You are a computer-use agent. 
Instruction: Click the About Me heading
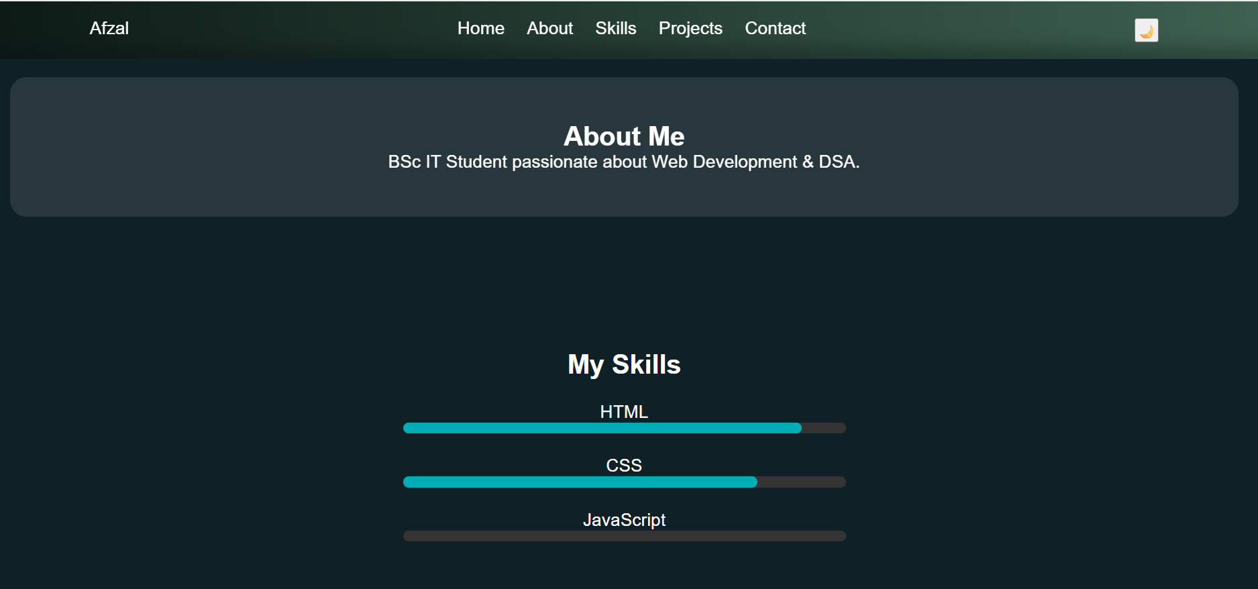pos(623,136)
